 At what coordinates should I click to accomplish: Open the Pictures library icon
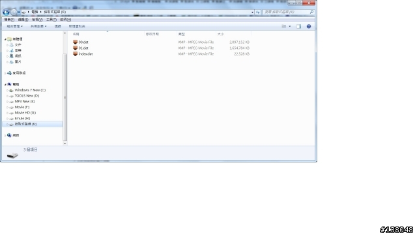click(x=12, y=62)
